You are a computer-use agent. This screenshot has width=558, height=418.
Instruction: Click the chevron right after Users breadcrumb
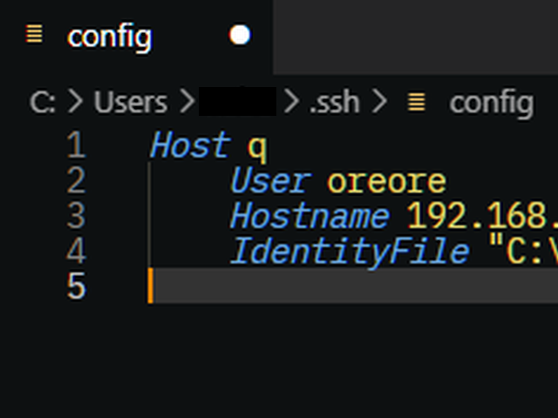pos(185,102)
